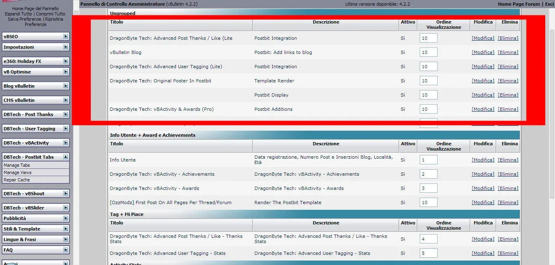Expand the vB Optimise sidebar group
Viewport: 555px width, 265px height.
coord(65,72)
